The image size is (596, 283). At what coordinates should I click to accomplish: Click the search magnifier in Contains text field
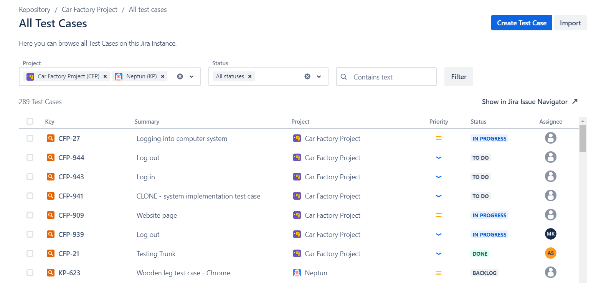pos(343,76)
